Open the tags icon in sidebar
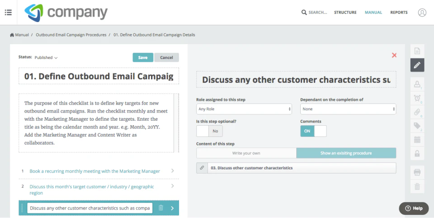This screenshot has width=434, height=218. coord(417,126)
